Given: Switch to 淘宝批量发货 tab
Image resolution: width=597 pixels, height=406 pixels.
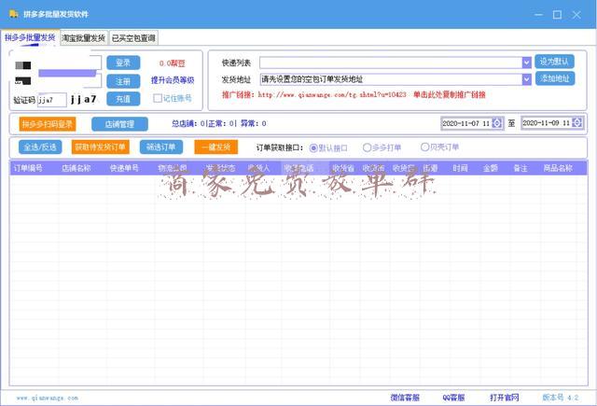Looking at the screenshot, I should click(x=83, y=38).
